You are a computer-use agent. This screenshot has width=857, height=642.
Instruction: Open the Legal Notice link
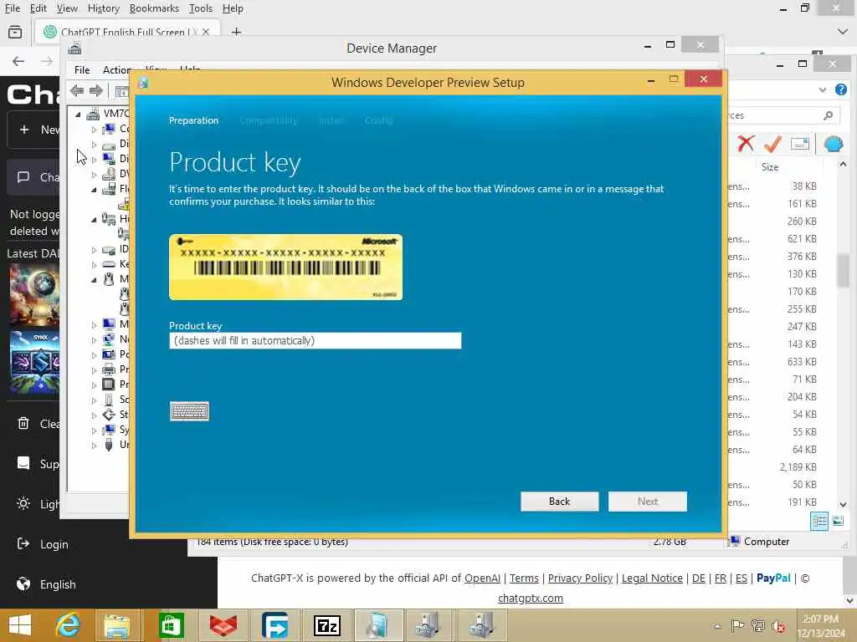[x=652, y=578]
